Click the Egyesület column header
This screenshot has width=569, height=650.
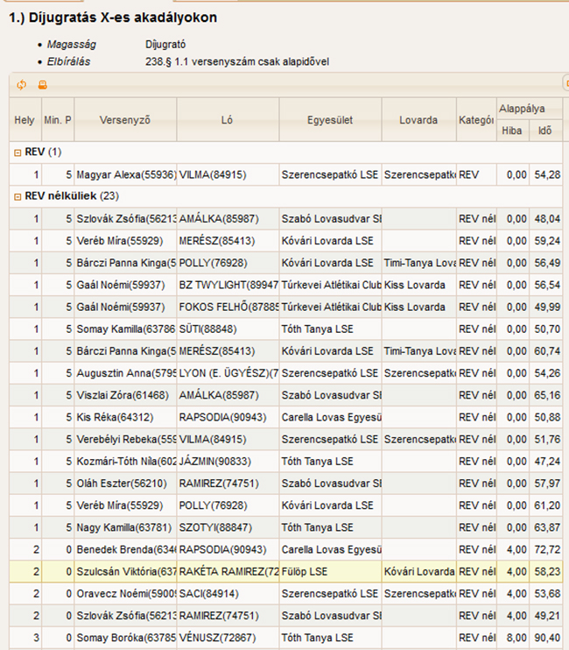330,119
